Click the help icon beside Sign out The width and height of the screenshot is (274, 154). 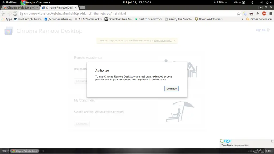click(x=268, y=30)
